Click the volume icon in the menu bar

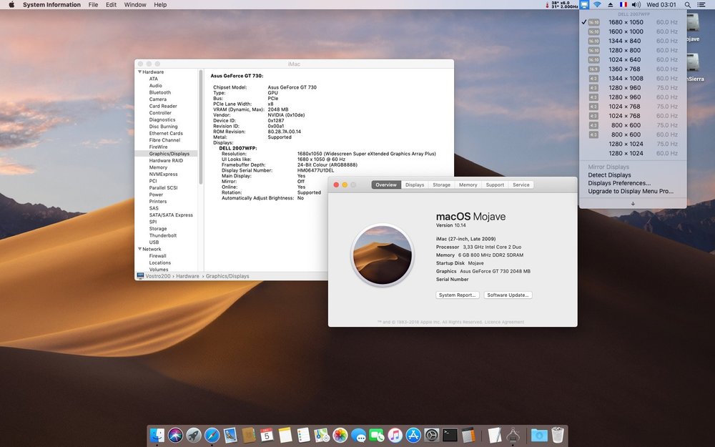[x=636, y=4]
